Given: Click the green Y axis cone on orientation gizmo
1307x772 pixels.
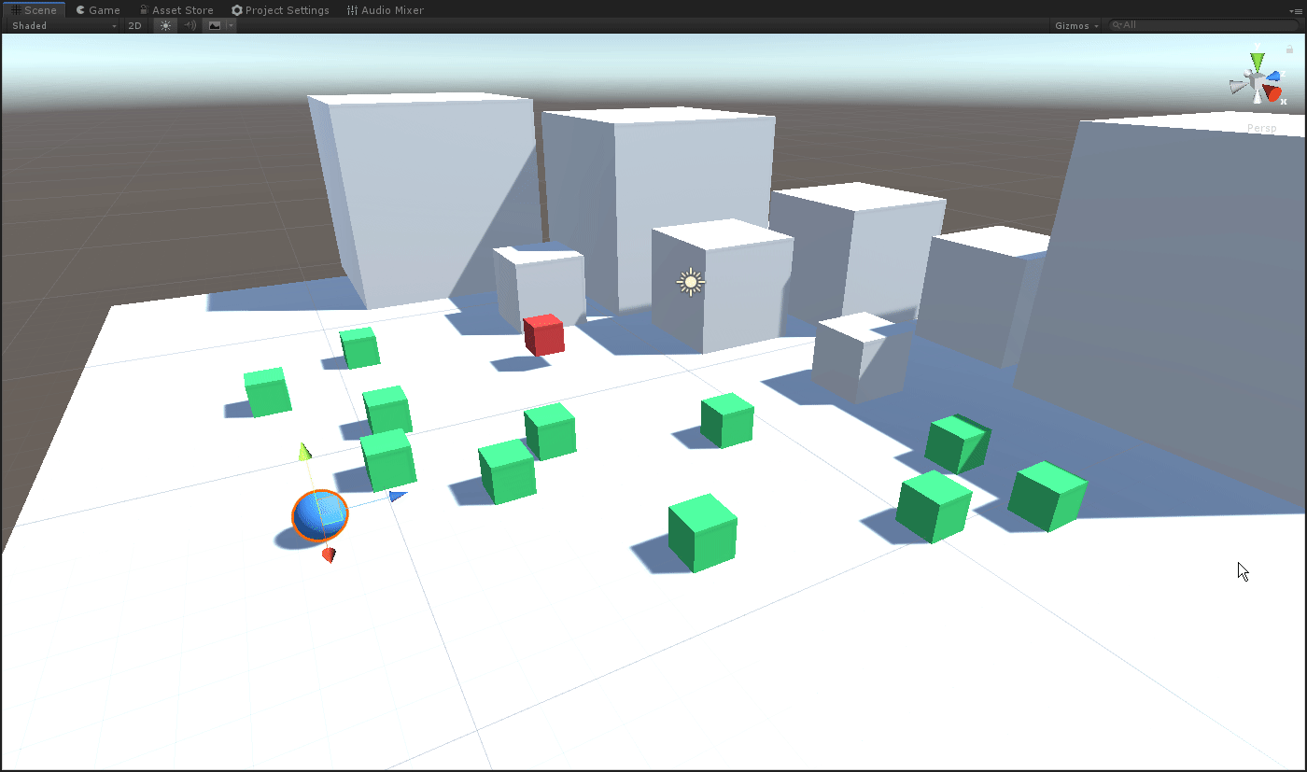Looking at the screenshot, I should point(1257,63).
